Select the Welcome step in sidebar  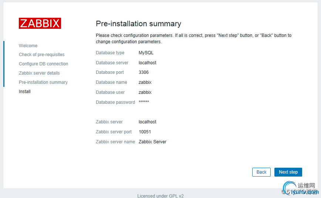[28, 45]
